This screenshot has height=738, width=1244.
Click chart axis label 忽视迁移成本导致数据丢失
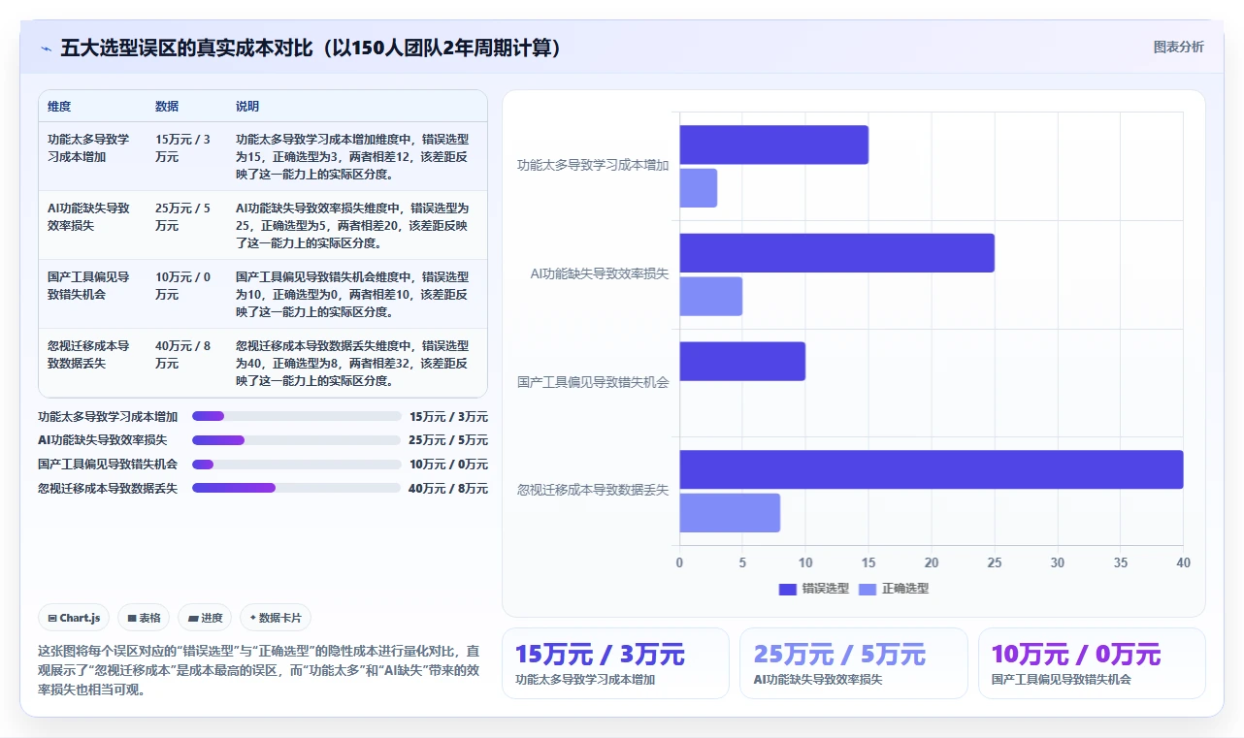click(593, 491)
